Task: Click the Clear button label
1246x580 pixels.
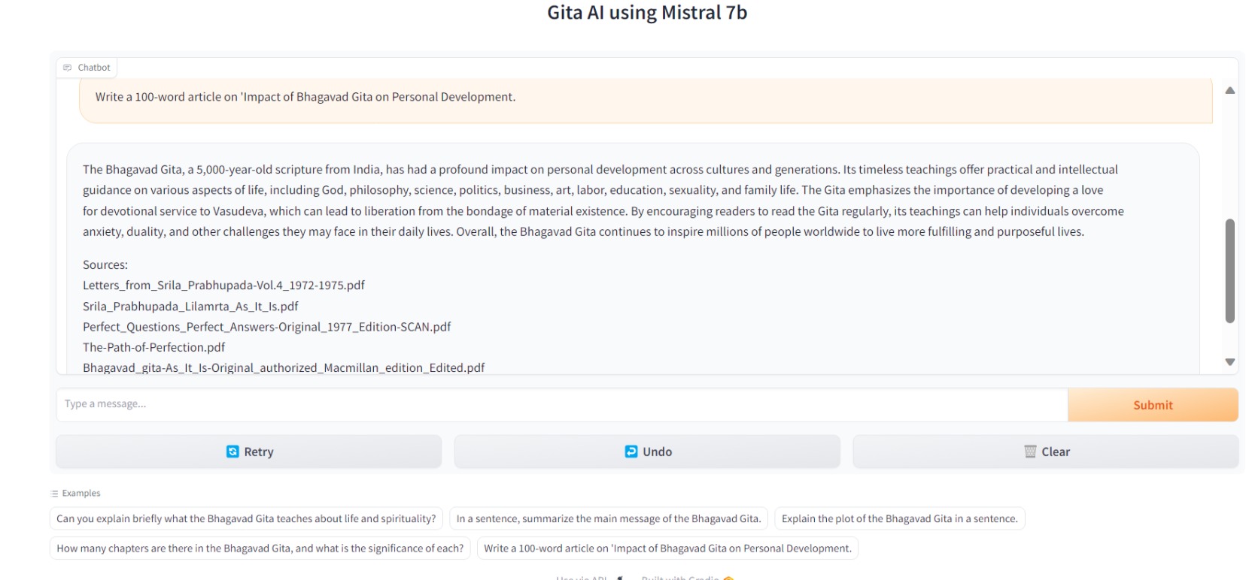Action: click(x=1056, y=452)
